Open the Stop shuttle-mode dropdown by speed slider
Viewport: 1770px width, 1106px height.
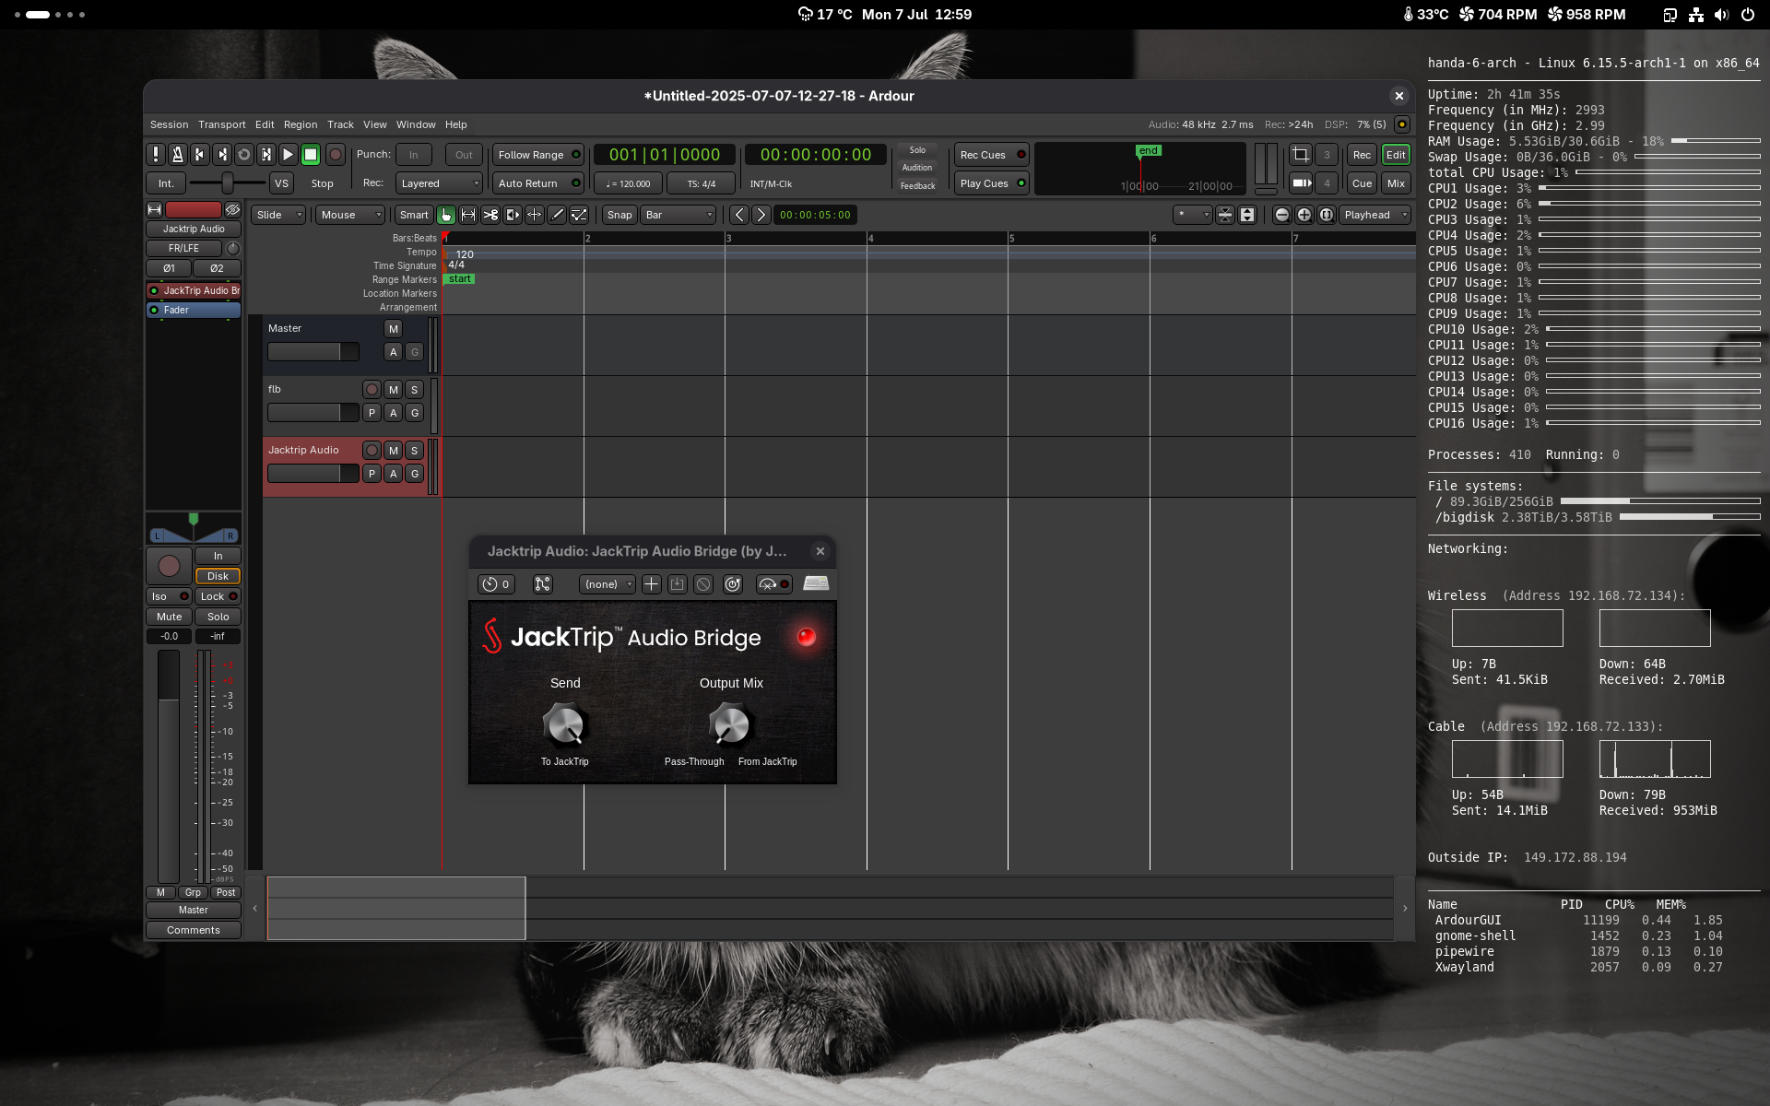point(323,183)
